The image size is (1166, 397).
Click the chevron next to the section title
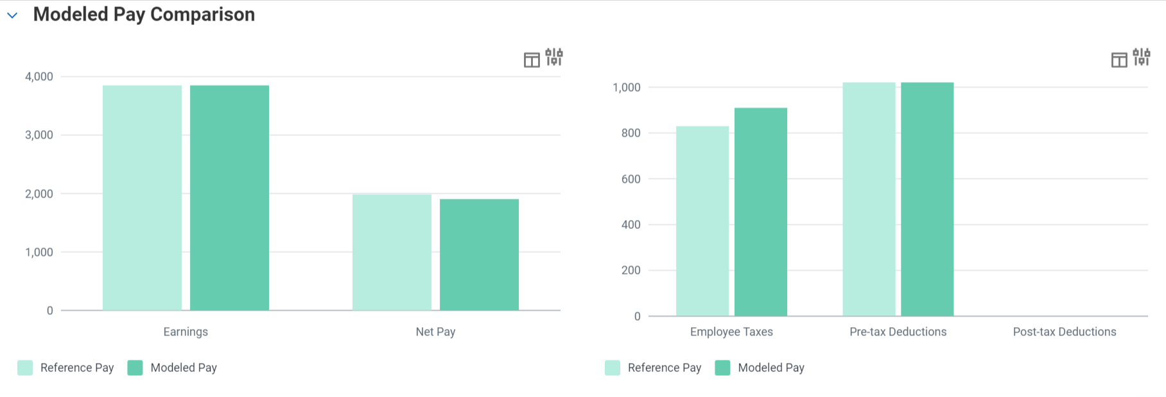coord(12,15)
